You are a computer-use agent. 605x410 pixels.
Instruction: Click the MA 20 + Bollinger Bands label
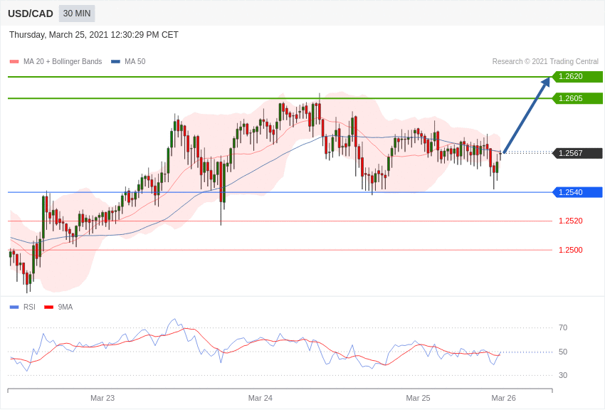click(x=63, y=61)
